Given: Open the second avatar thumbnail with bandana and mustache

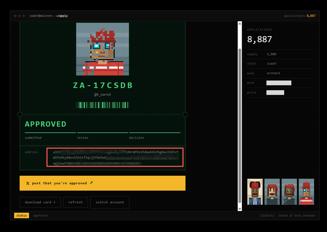Looking at the screenshot, I should (272, 192).
